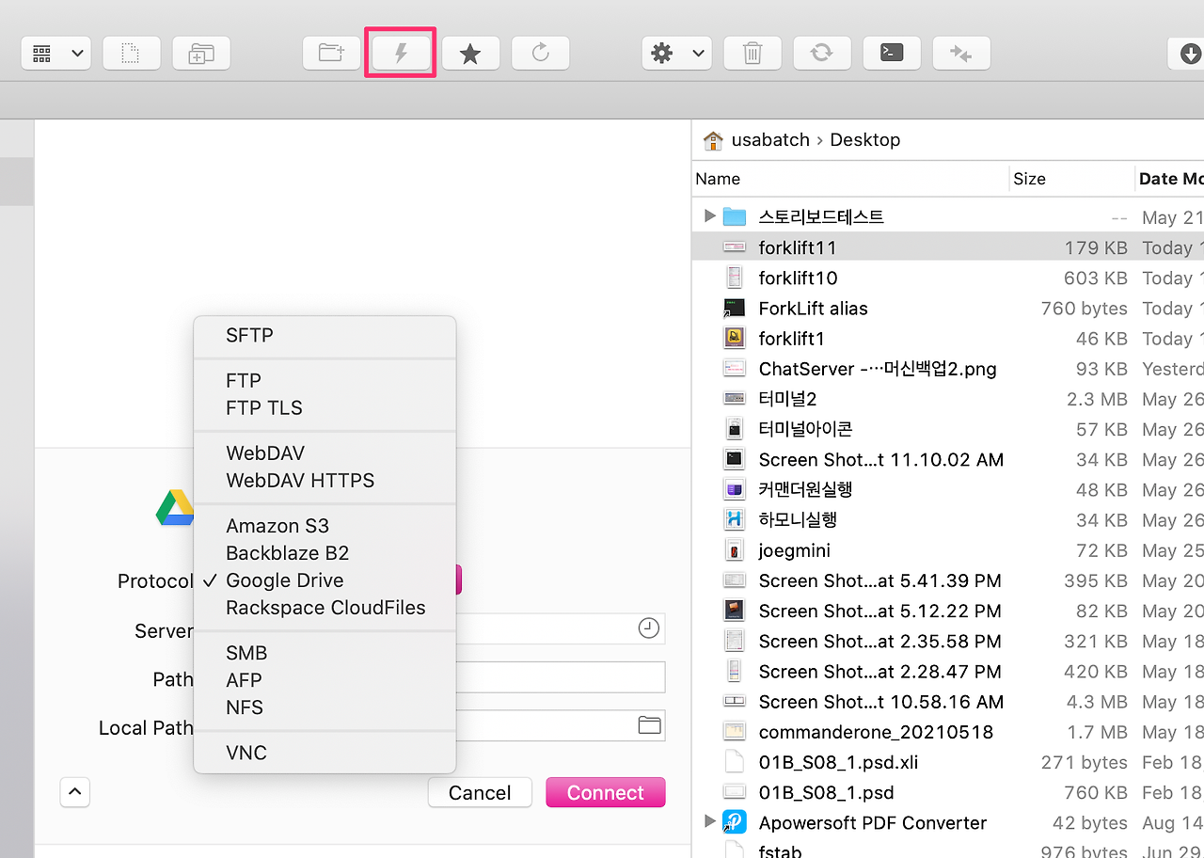Viewport: 1204px width, 858px height.
Task: Expand the view mode dropdown arrow
Action: [77, 54]
